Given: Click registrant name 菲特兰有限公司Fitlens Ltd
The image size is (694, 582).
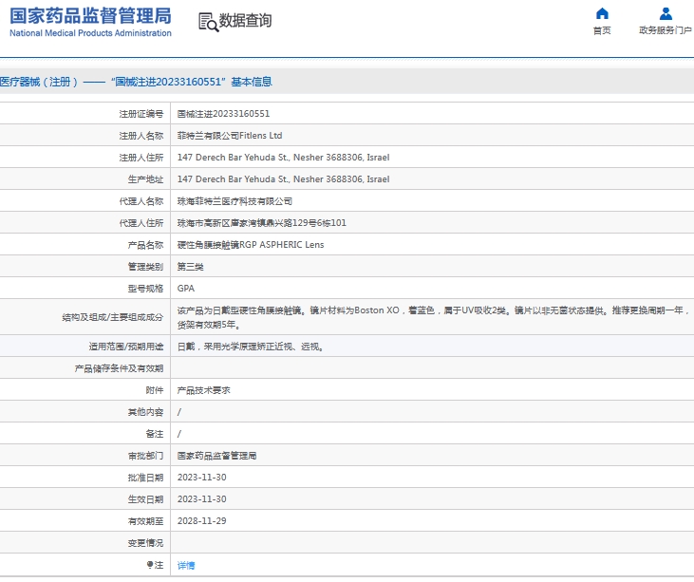Looking at the screenshot, I should tap(230, 136).
